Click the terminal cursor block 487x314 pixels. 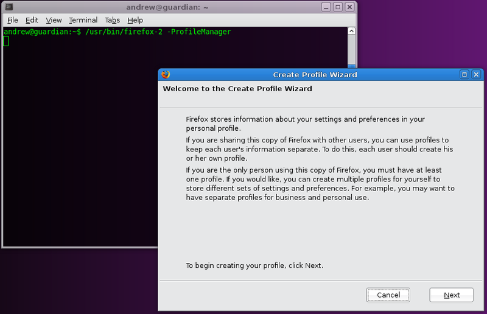click(6, 41)
